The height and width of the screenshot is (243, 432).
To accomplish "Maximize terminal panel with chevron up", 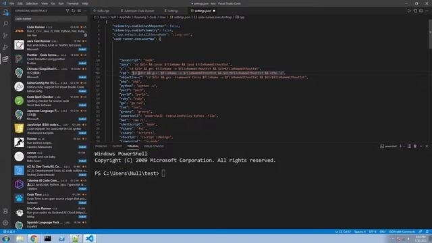I will (421, 146).
